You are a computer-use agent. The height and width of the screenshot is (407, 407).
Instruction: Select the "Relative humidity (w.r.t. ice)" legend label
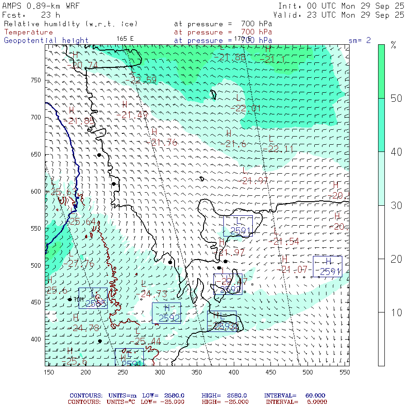point(71,24)
